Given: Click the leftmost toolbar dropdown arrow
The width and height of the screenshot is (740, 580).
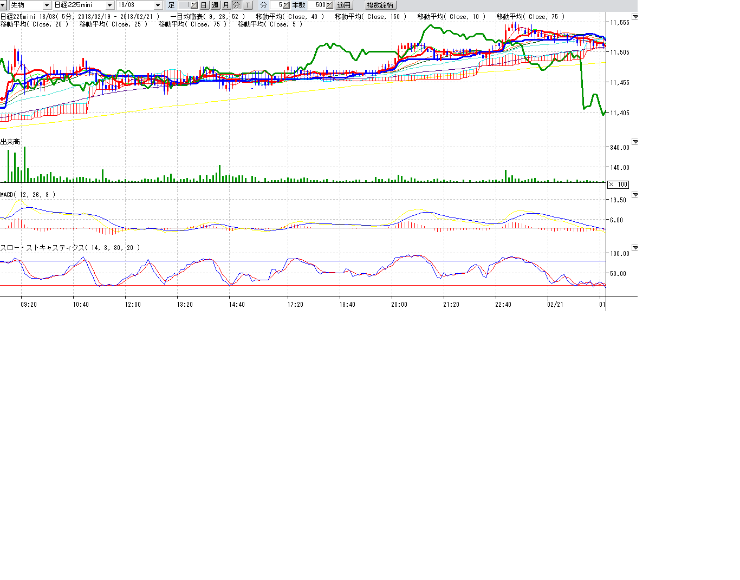Looking at the screenshot, I should coord(3,5).
